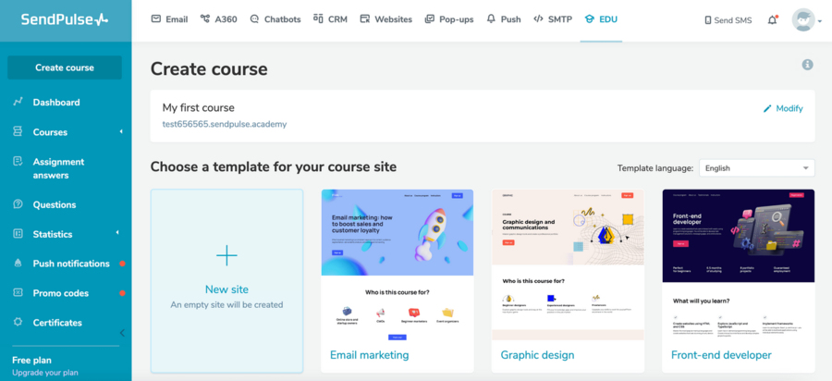The image size is (832, 381).
Task: Click the Assignment answers sidebar icon
Action: point(18,162)
